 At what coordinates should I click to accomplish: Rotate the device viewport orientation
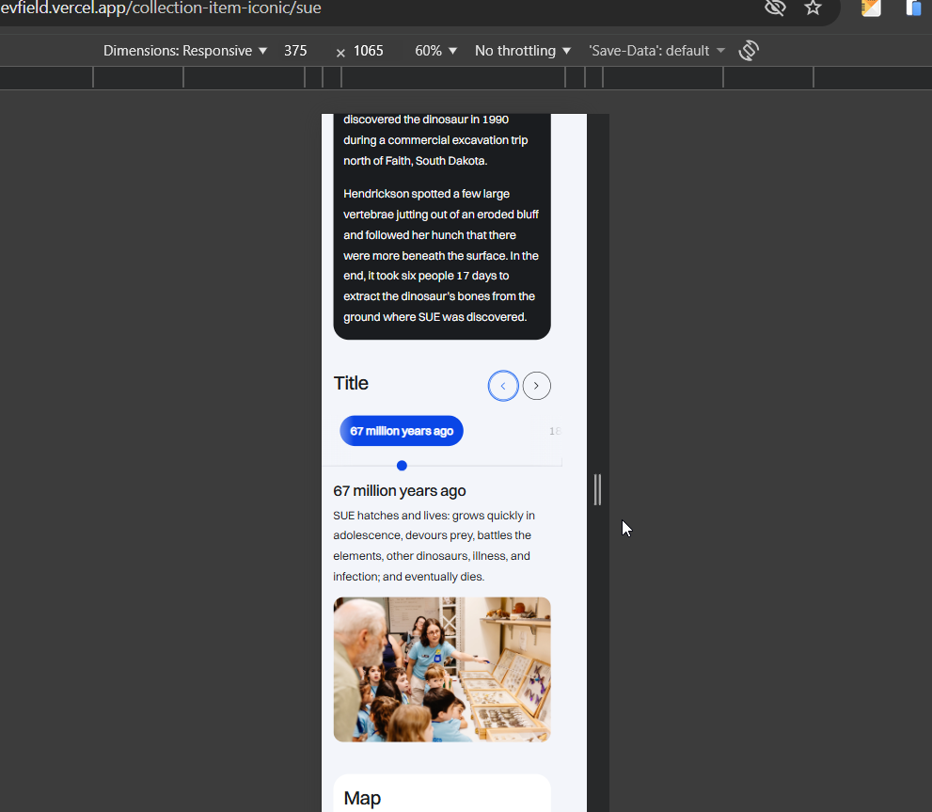[x=749, y=51]
